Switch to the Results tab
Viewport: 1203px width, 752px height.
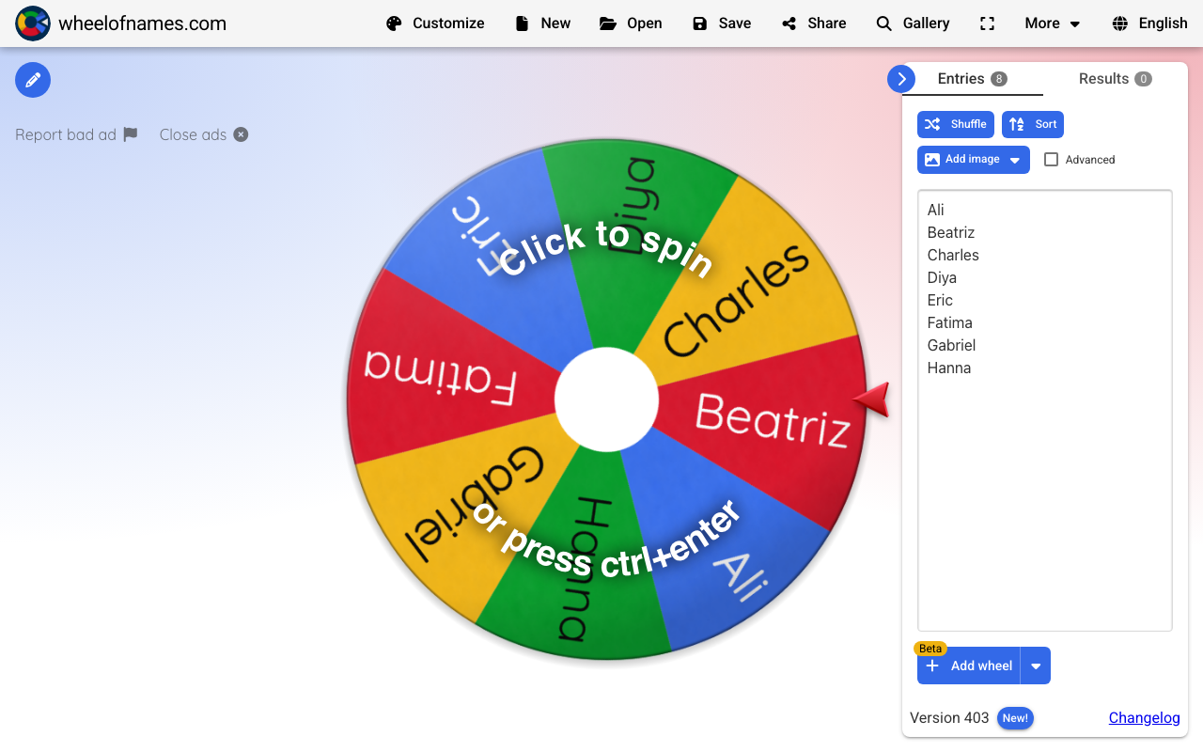tap(1115, 79)
